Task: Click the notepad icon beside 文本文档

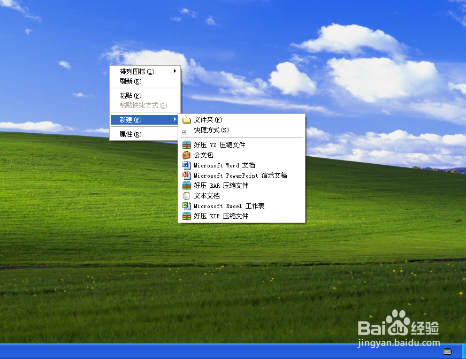Action: tap(186, 196)
